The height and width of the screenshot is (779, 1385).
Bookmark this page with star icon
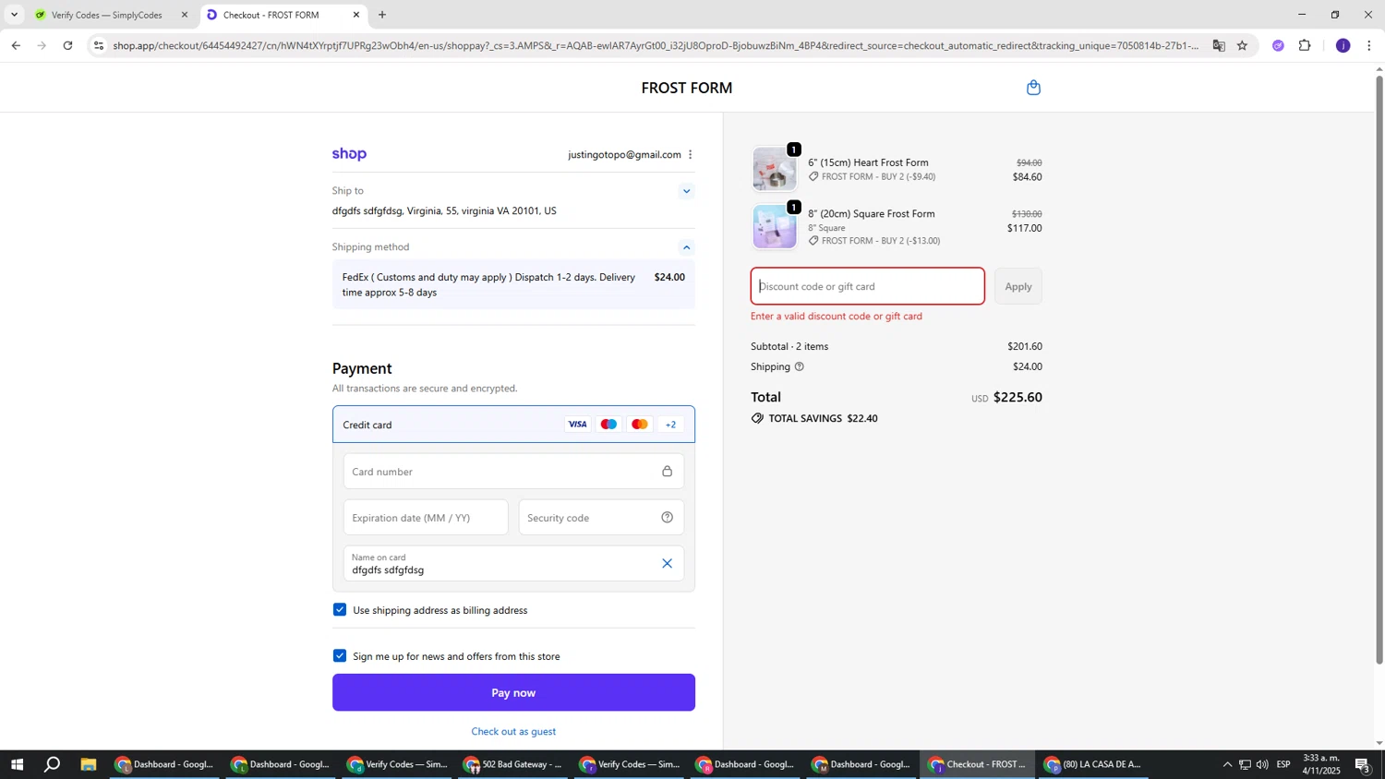(x=1242, y=45)
